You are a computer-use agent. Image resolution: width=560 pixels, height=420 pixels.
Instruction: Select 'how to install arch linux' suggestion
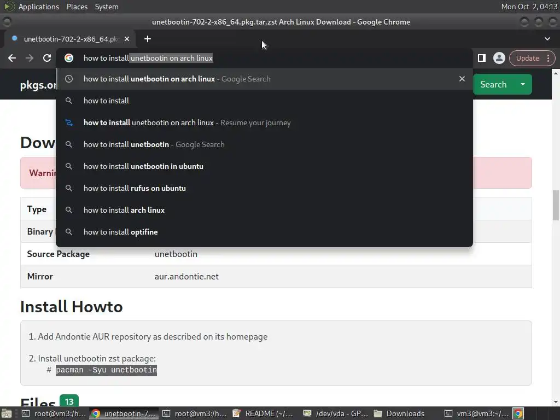(x=264, y=210)
